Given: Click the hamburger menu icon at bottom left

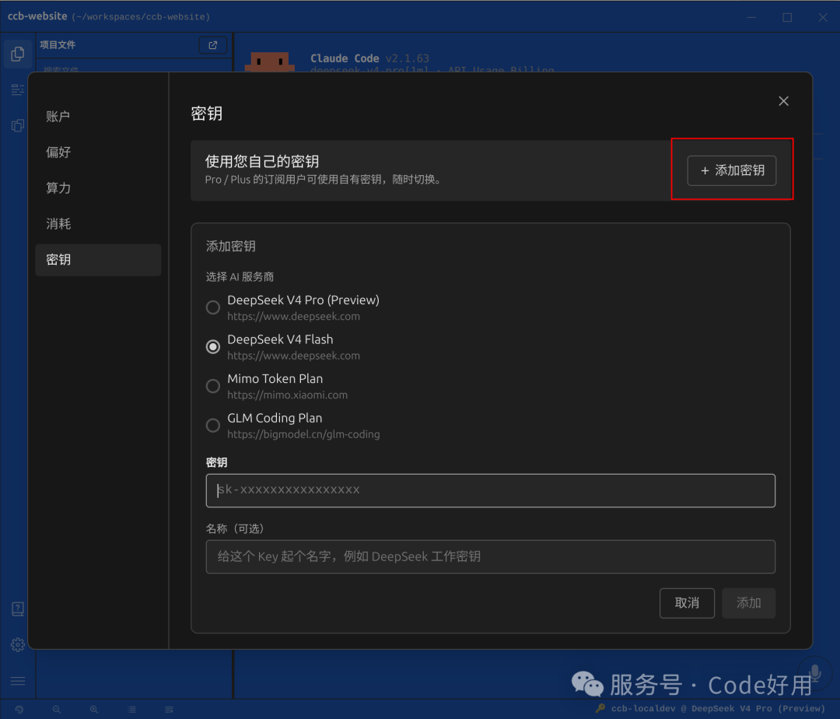Looking at the screenshot, I should (18, 680).
